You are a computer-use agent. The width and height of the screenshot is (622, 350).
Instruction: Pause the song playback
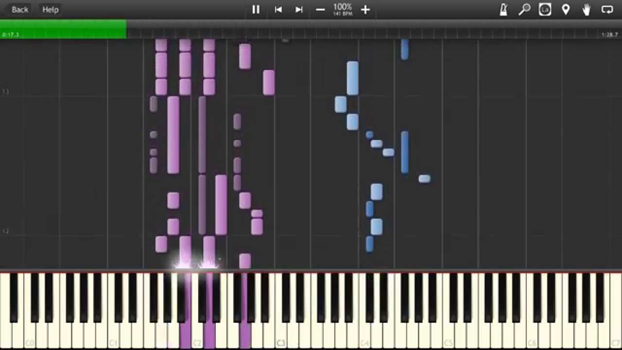coord(256,9)
